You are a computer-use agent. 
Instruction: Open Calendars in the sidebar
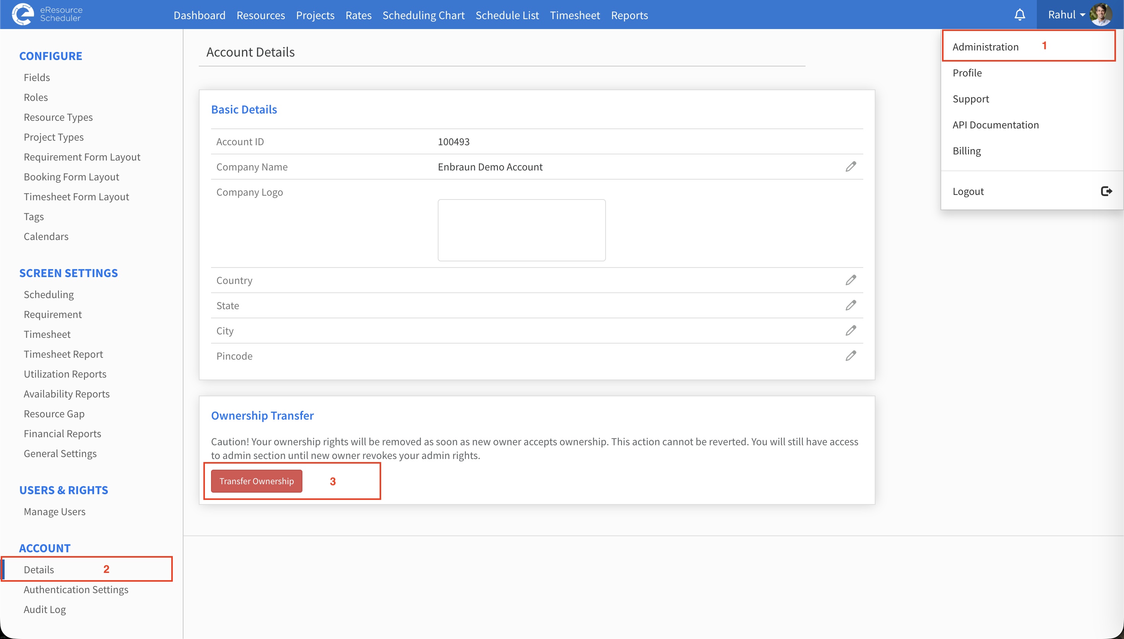[46, 237]
